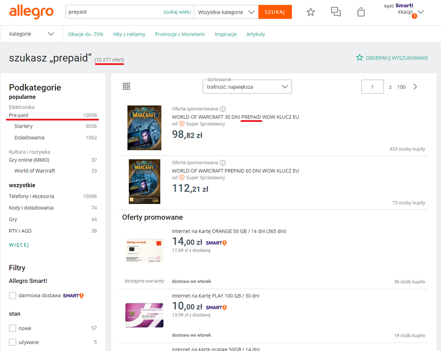
Task: Check the używane condition filter
Action: [13, 342]
